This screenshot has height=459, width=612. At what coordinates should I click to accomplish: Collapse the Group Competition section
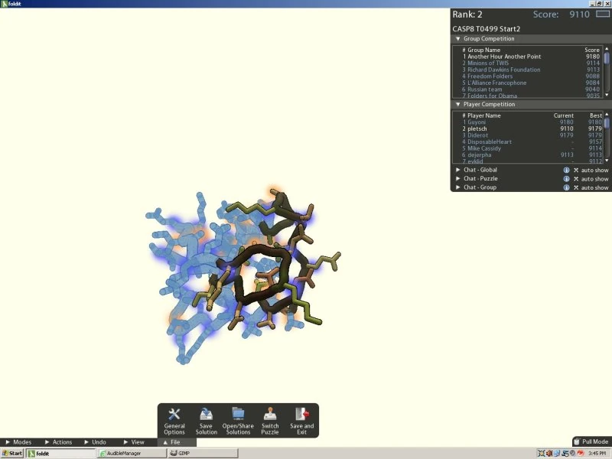[x=458, y=39]
